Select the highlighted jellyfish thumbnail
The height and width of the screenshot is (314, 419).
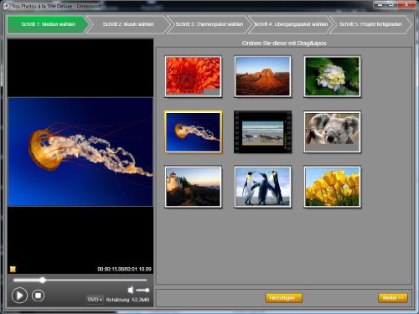pyautogui.click(x=193, y=131)
